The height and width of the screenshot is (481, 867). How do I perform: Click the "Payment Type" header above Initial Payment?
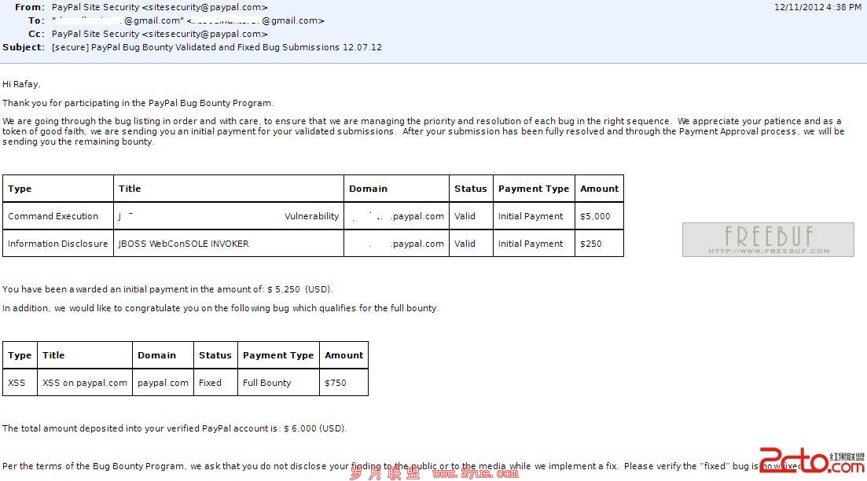coord(534,189)
